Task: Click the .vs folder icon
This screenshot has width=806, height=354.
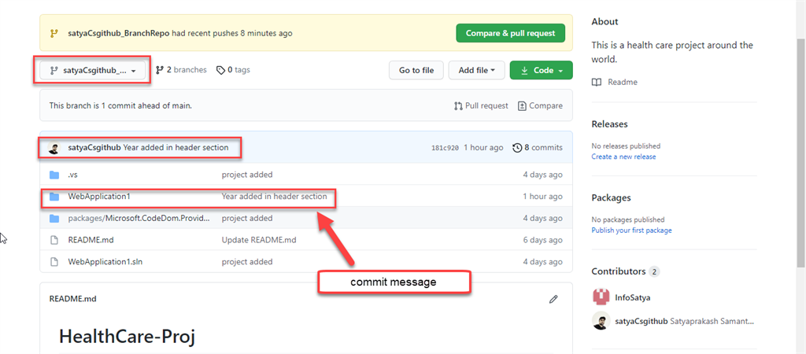Action: pyautogui.click(x=54, y=175)
